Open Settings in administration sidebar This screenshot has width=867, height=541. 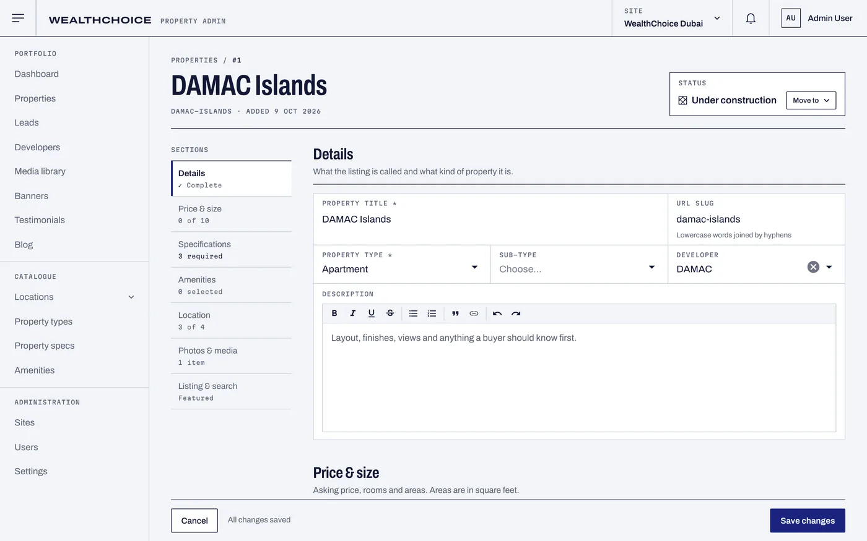pos(31,471)
